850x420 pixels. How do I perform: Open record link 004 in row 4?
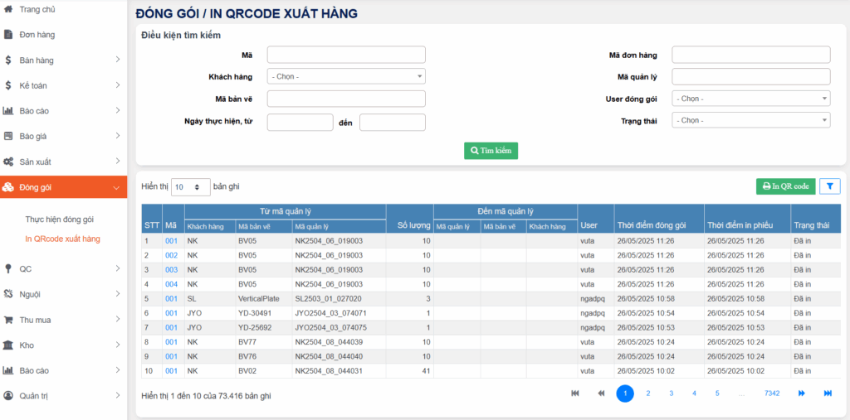(171, 284)
